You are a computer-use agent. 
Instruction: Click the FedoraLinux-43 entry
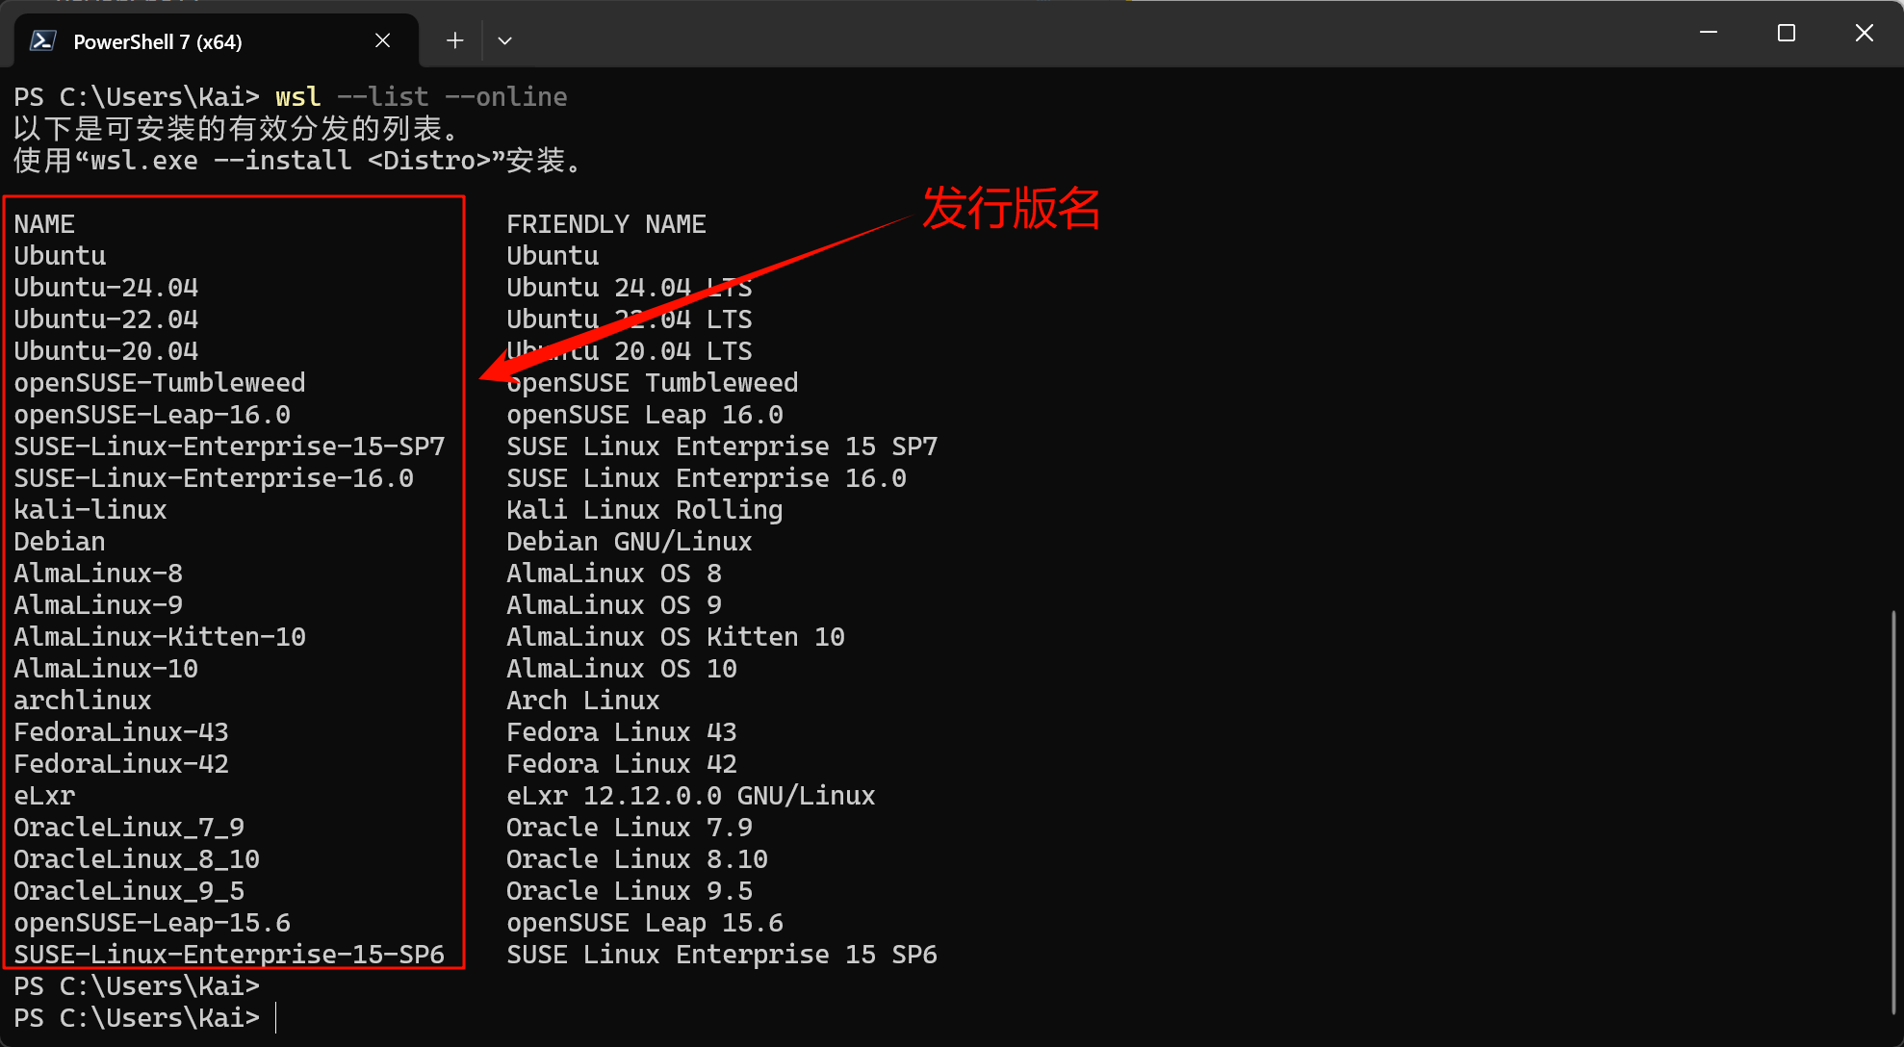pos(121,732)
